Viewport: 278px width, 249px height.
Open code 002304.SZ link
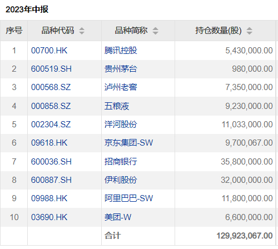pyautogui.click(x=51, y=124)
